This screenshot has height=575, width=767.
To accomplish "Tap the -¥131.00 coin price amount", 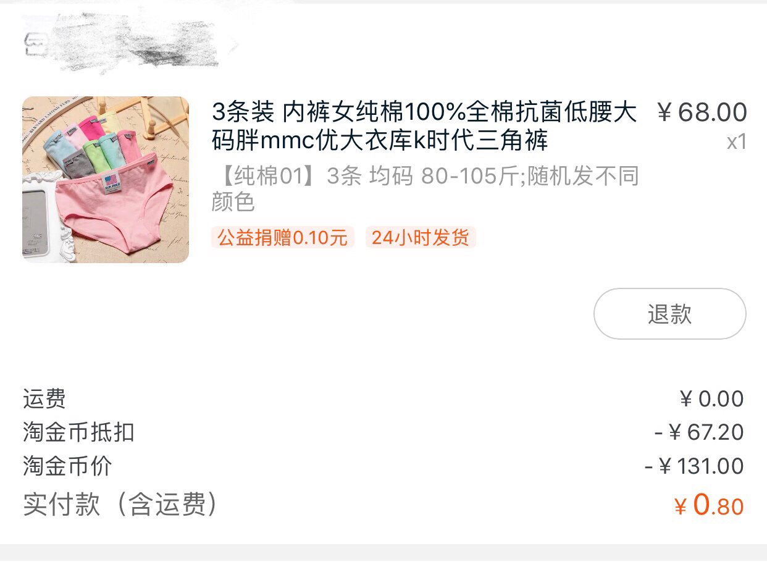I will click(x=694, y=466).
